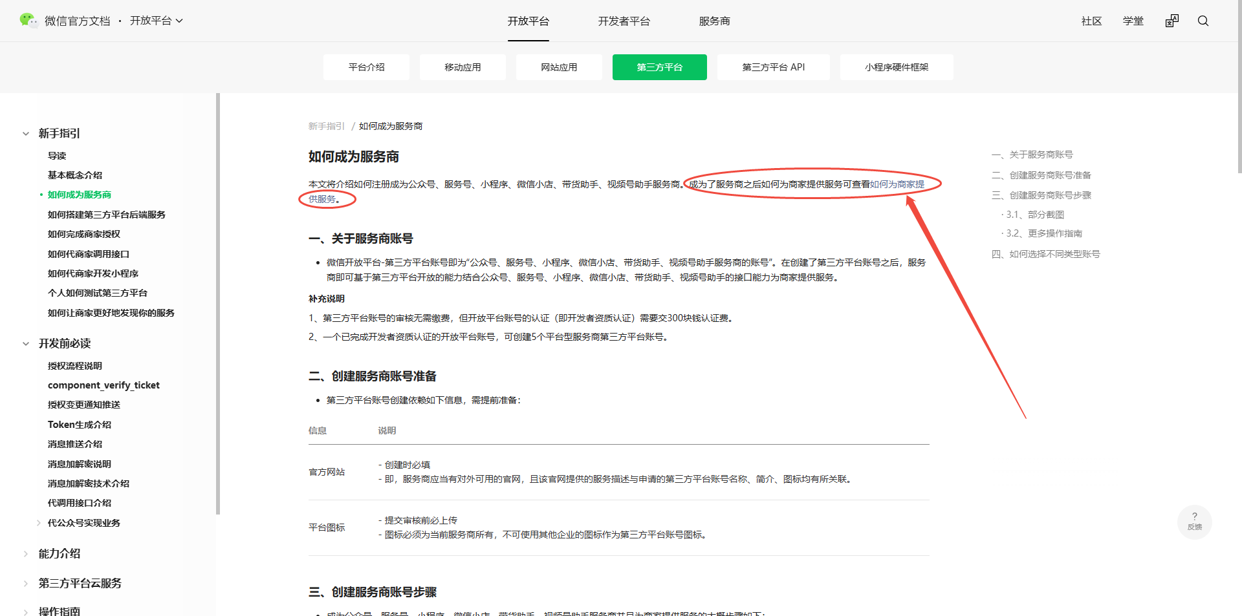This screenshot has height=616, width=1242.
Task: Select the 网站应用 tab
Action: tap(560, 67)
